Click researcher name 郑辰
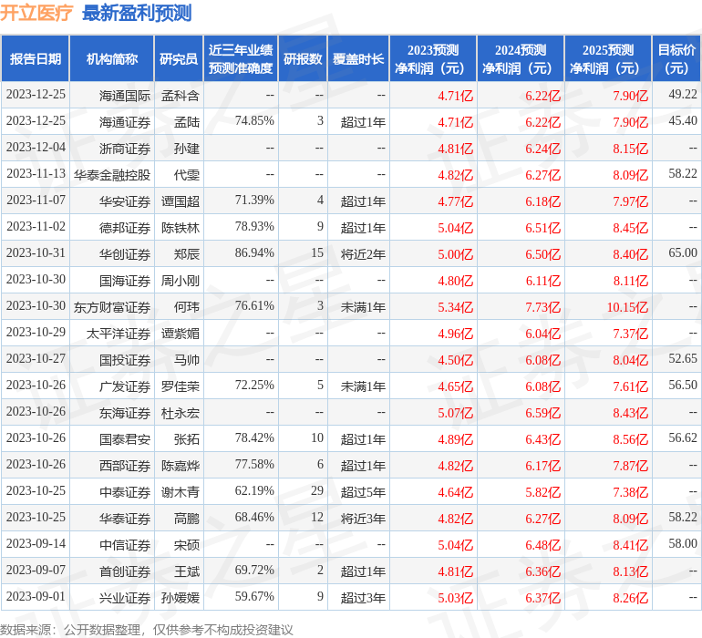 pos(187,254)
